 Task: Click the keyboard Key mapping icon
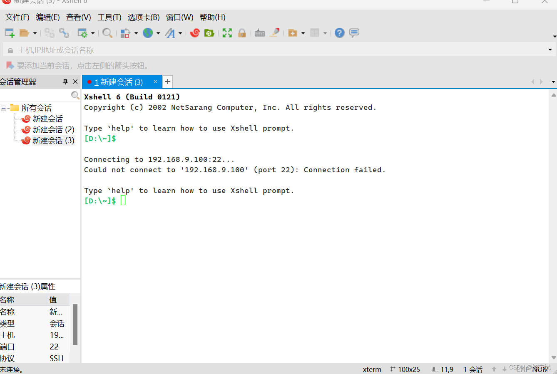(260, 33)
